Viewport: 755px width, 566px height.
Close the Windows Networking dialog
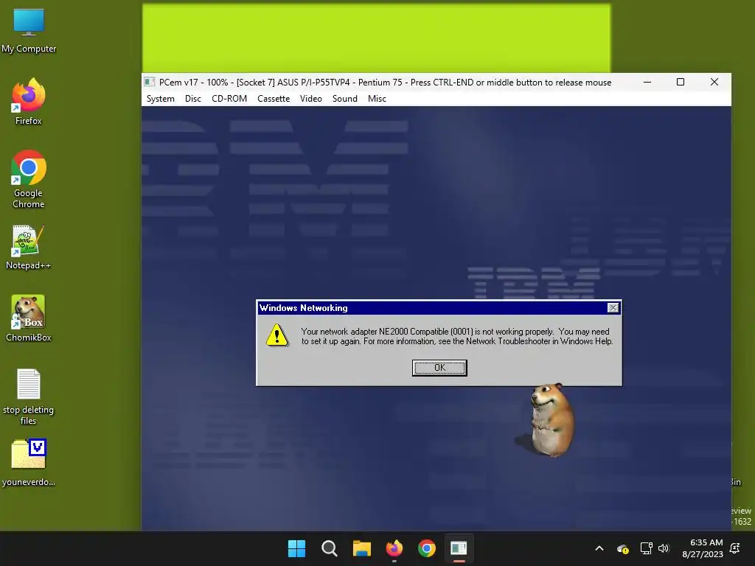(x=613, y=307)
